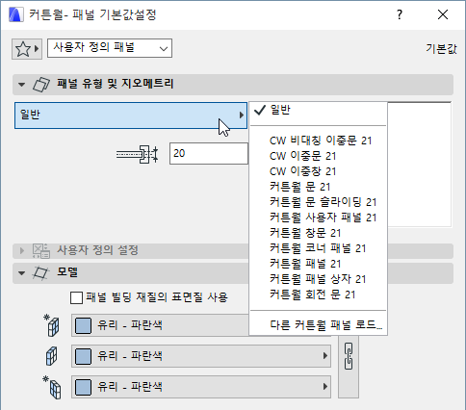Click the panel thickness icon beside 20

pyautogui.click(x=138, y=154)
